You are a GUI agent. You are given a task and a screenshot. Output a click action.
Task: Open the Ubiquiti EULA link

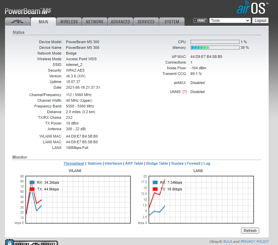[x=228, y=241]
